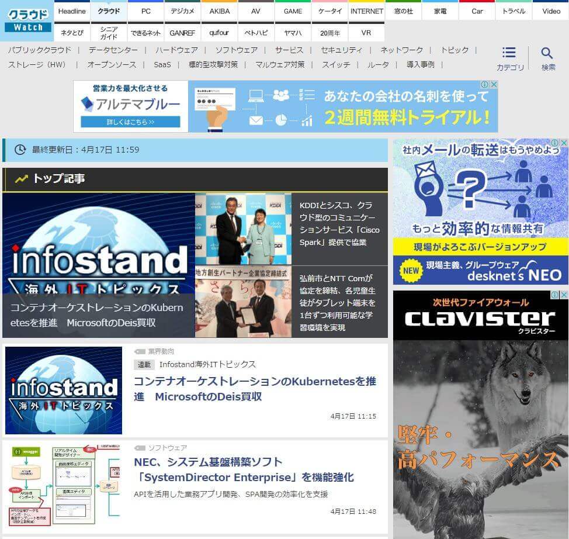
Task: Open the ストレージ（HW） link
Action: pyautogui.click(x=39, y=65)
